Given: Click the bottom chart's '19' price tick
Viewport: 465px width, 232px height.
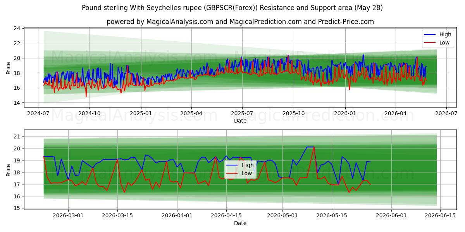Looking at the screenshot, I should click(17, 160).
